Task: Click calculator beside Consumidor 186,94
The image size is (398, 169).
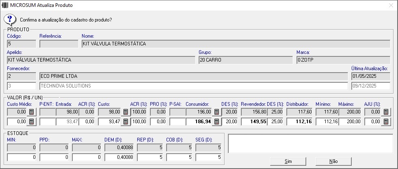Action: coord(216,121)
